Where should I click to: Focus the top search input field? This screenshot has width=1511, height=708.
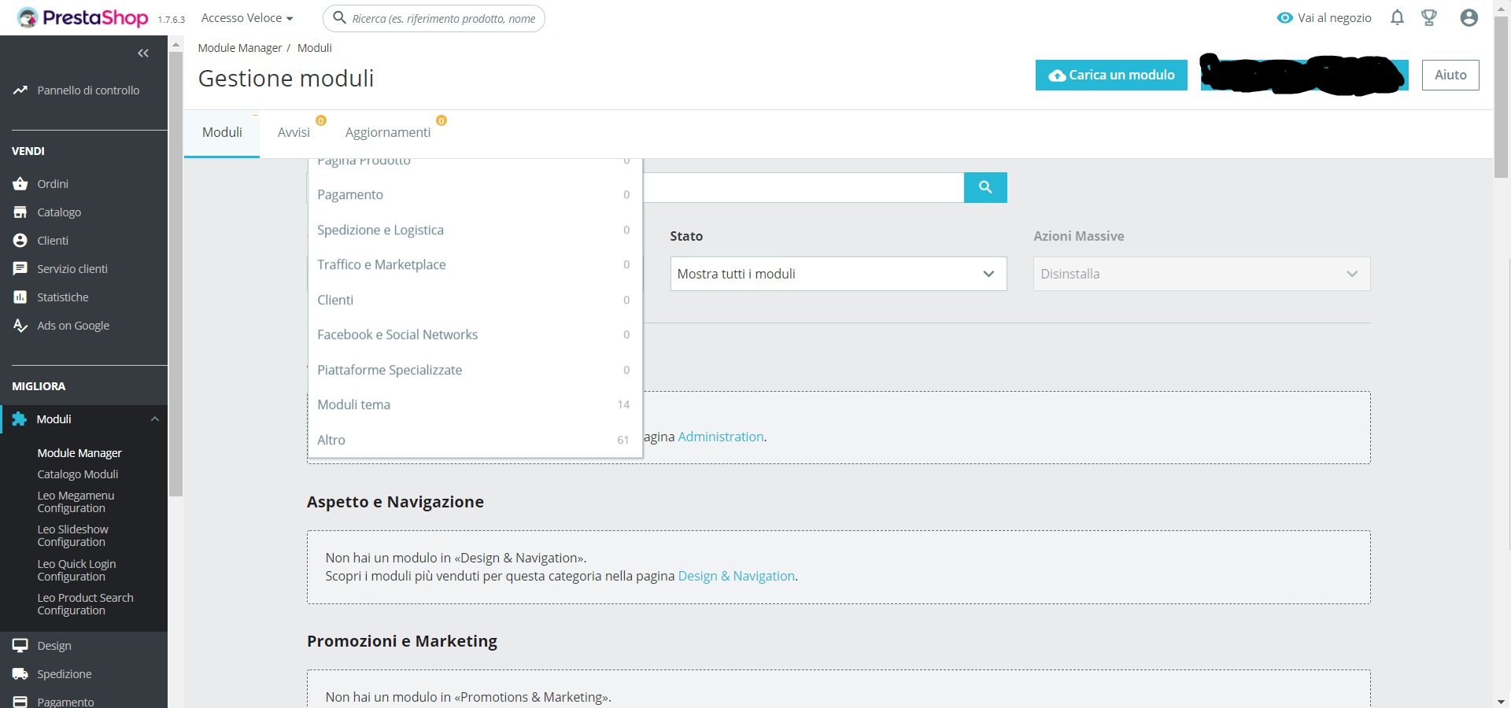pyautogui.click(x=444, y=18)
